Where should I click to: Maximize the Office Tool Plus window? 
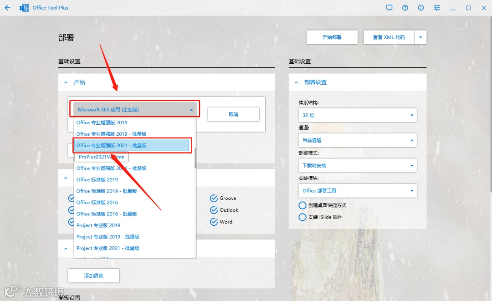point(468,8)
